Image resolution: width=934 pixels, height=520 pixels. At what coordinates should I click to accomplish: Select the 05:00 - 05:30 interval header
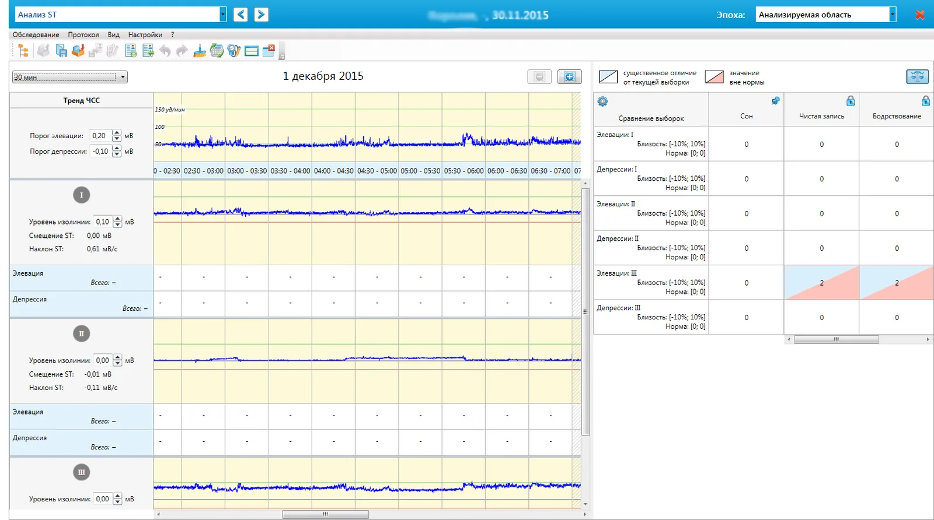tap(420, 171)
